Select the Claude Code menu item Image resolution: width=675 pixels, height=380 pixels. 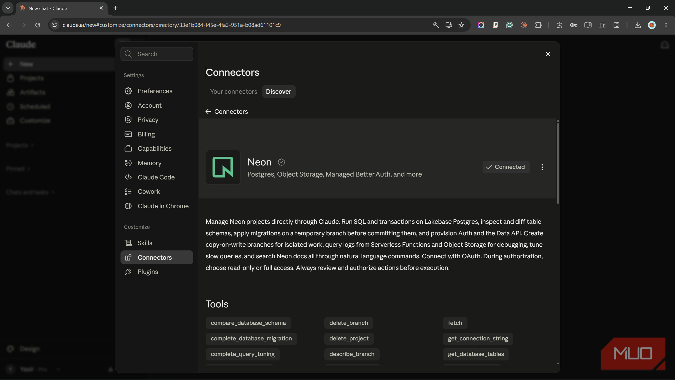tap(157, 177)
